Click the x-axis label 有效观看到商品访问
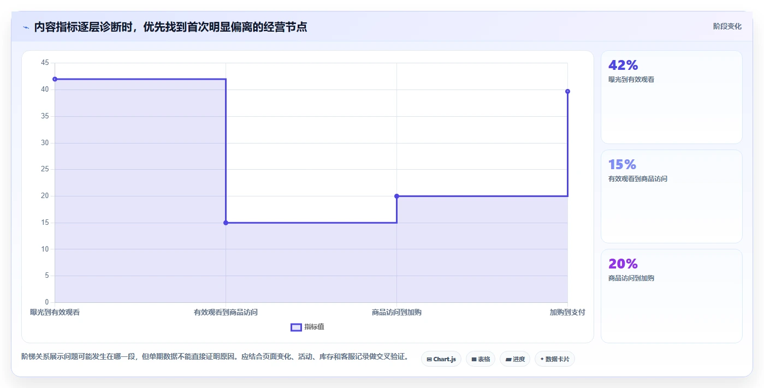 pos(226,312)
